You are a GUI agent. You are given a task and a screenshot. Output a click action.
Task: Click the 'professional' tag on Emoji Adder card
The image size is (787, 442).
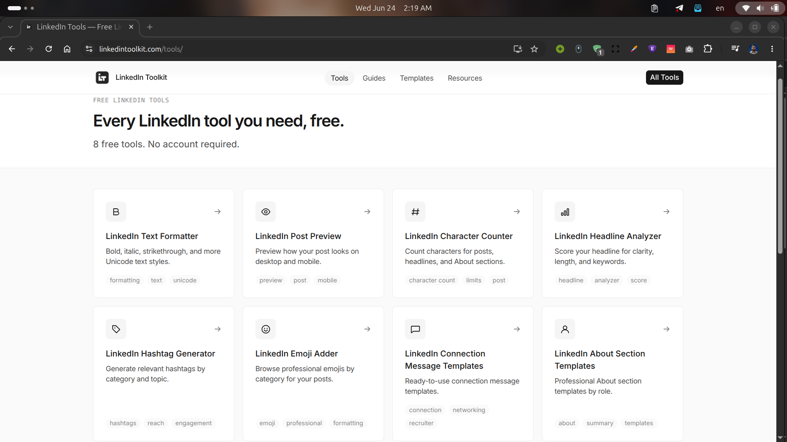[304, 423]
